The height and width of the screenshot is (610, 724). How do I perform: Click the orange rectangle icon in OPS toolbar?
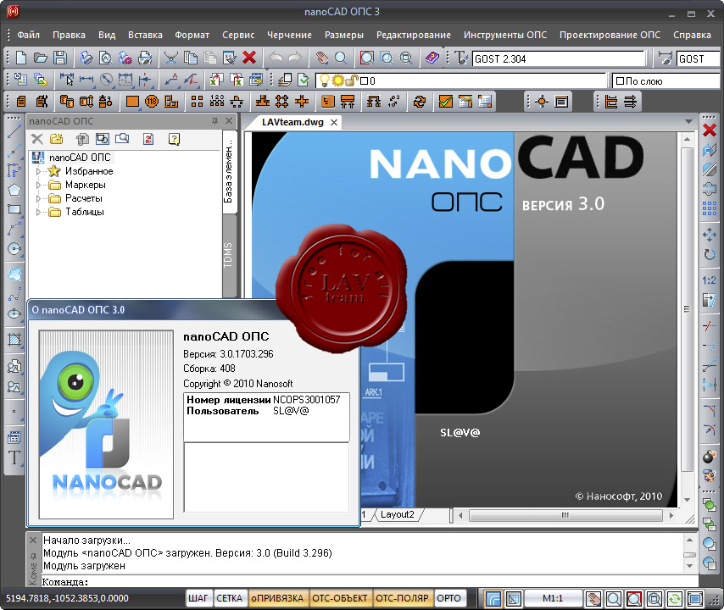[x=132, y=102]
